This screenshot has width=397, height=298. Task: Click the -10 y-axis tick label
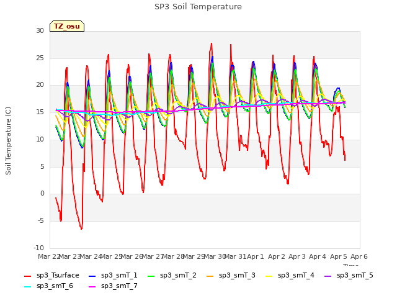pyautogui.click(x=38, y=248)
